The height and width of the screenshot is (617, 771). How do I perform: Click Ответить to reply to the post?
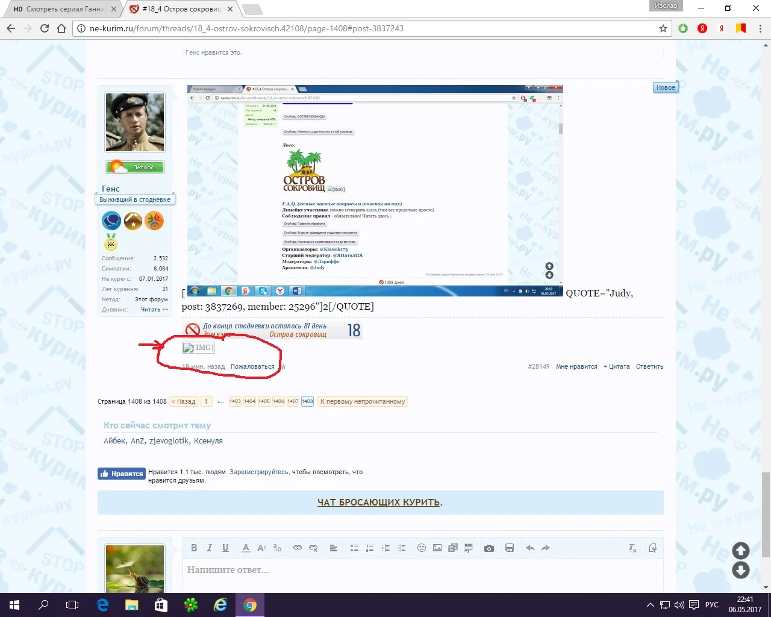pos(649,366)
